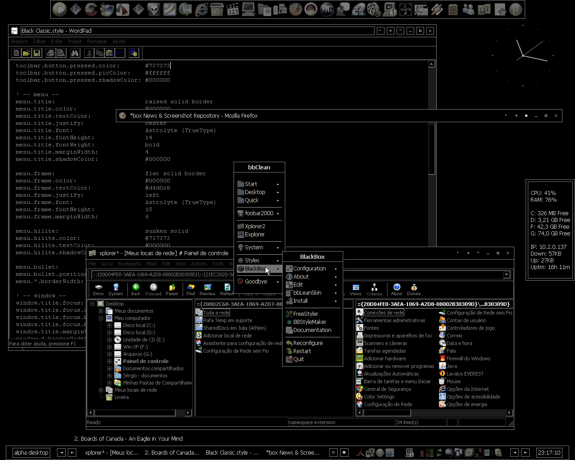Click the Find binoculars icon in WordPad

click(75, 53)
